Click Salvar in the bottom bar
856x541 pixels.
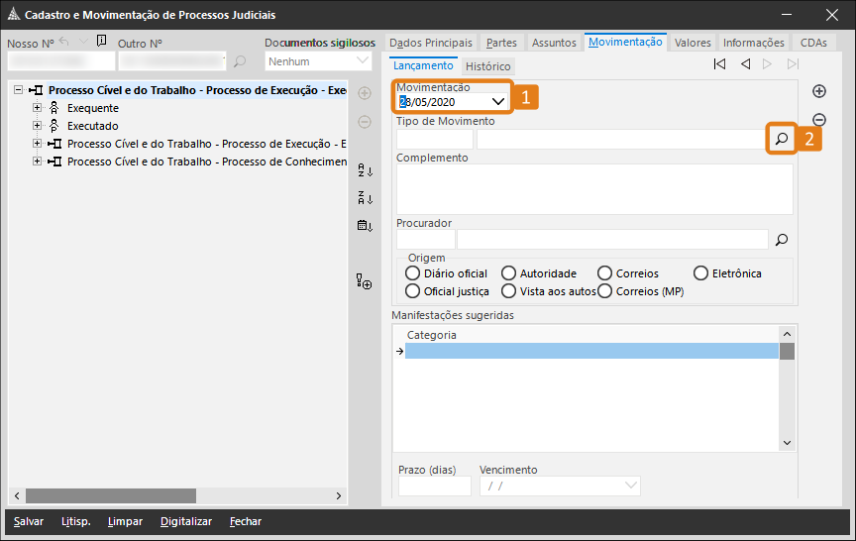coord(29,521)
